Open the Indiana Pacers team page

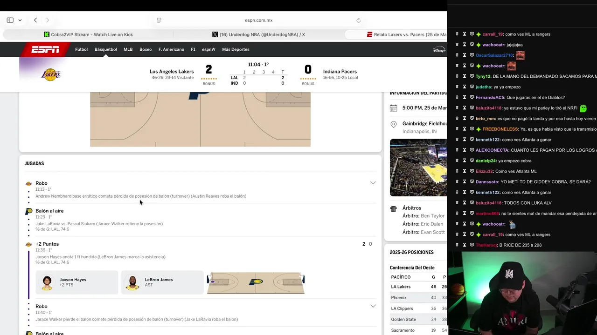340,72
